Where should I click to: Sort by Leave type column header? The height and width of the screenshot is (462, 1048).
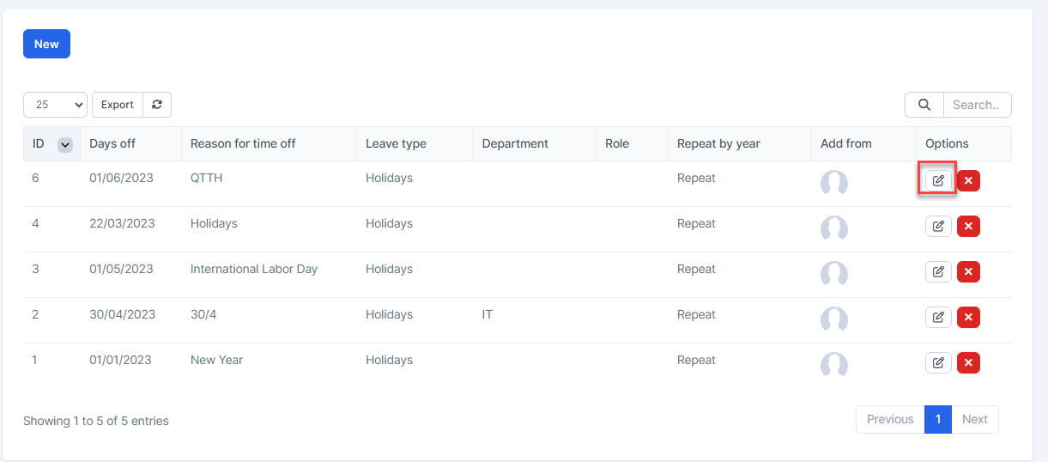click(396, 143)
